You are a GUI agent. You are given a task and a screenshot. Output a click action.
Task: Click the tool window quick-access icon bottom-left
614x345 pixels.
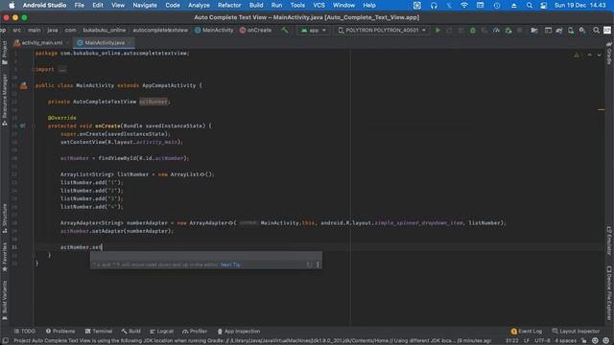(x=5, y=341)
